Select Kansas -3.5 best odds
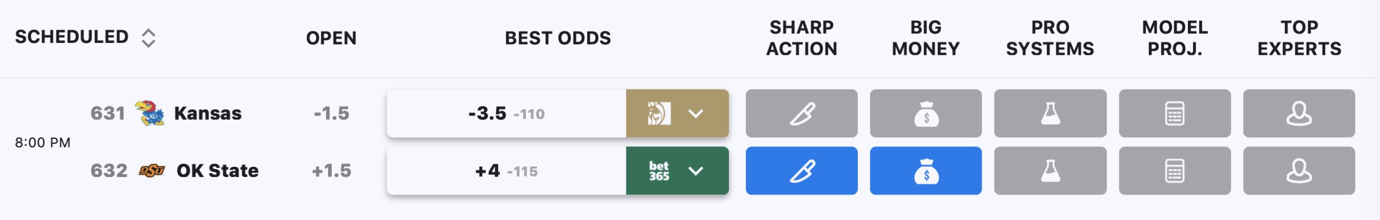This screenshot has height=220, width=1380. (x=506, y=113)
